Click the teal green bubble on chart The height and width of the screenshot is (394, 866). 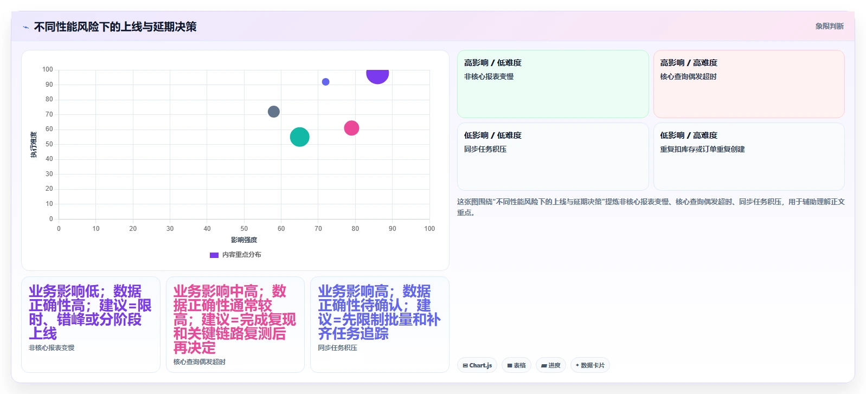point(299,137)
